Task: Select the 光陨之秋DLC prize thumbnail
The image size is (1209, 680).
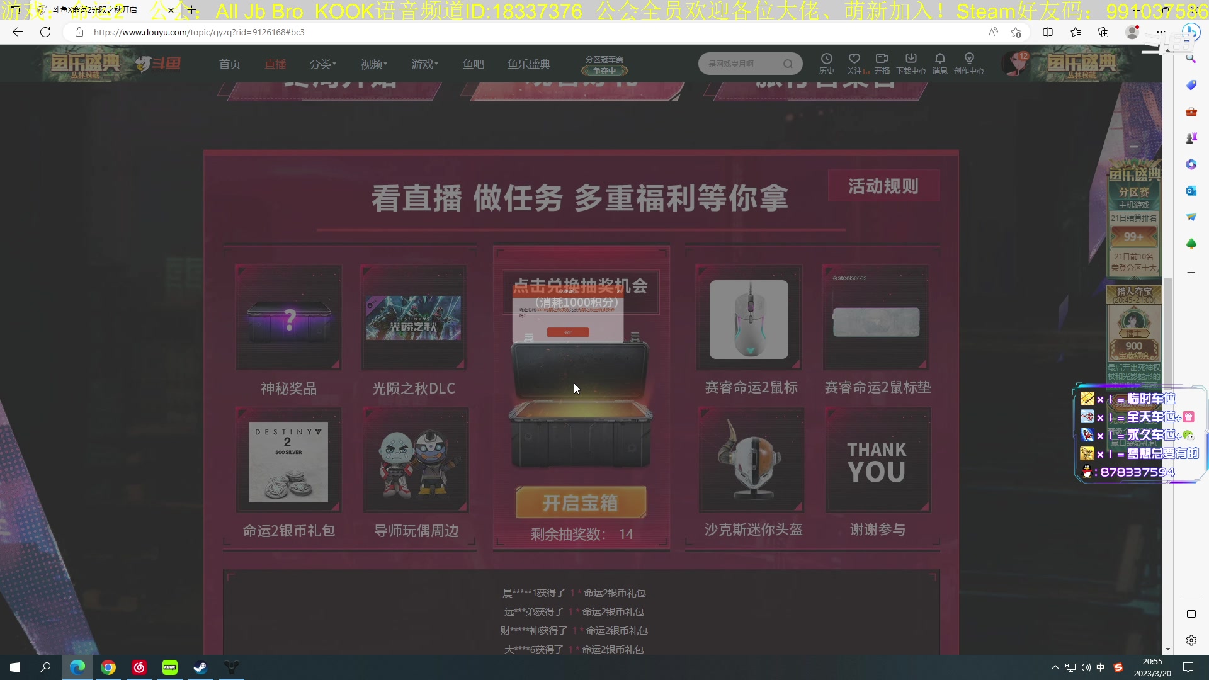Action: pyautogui.click(x=413, y=317)
